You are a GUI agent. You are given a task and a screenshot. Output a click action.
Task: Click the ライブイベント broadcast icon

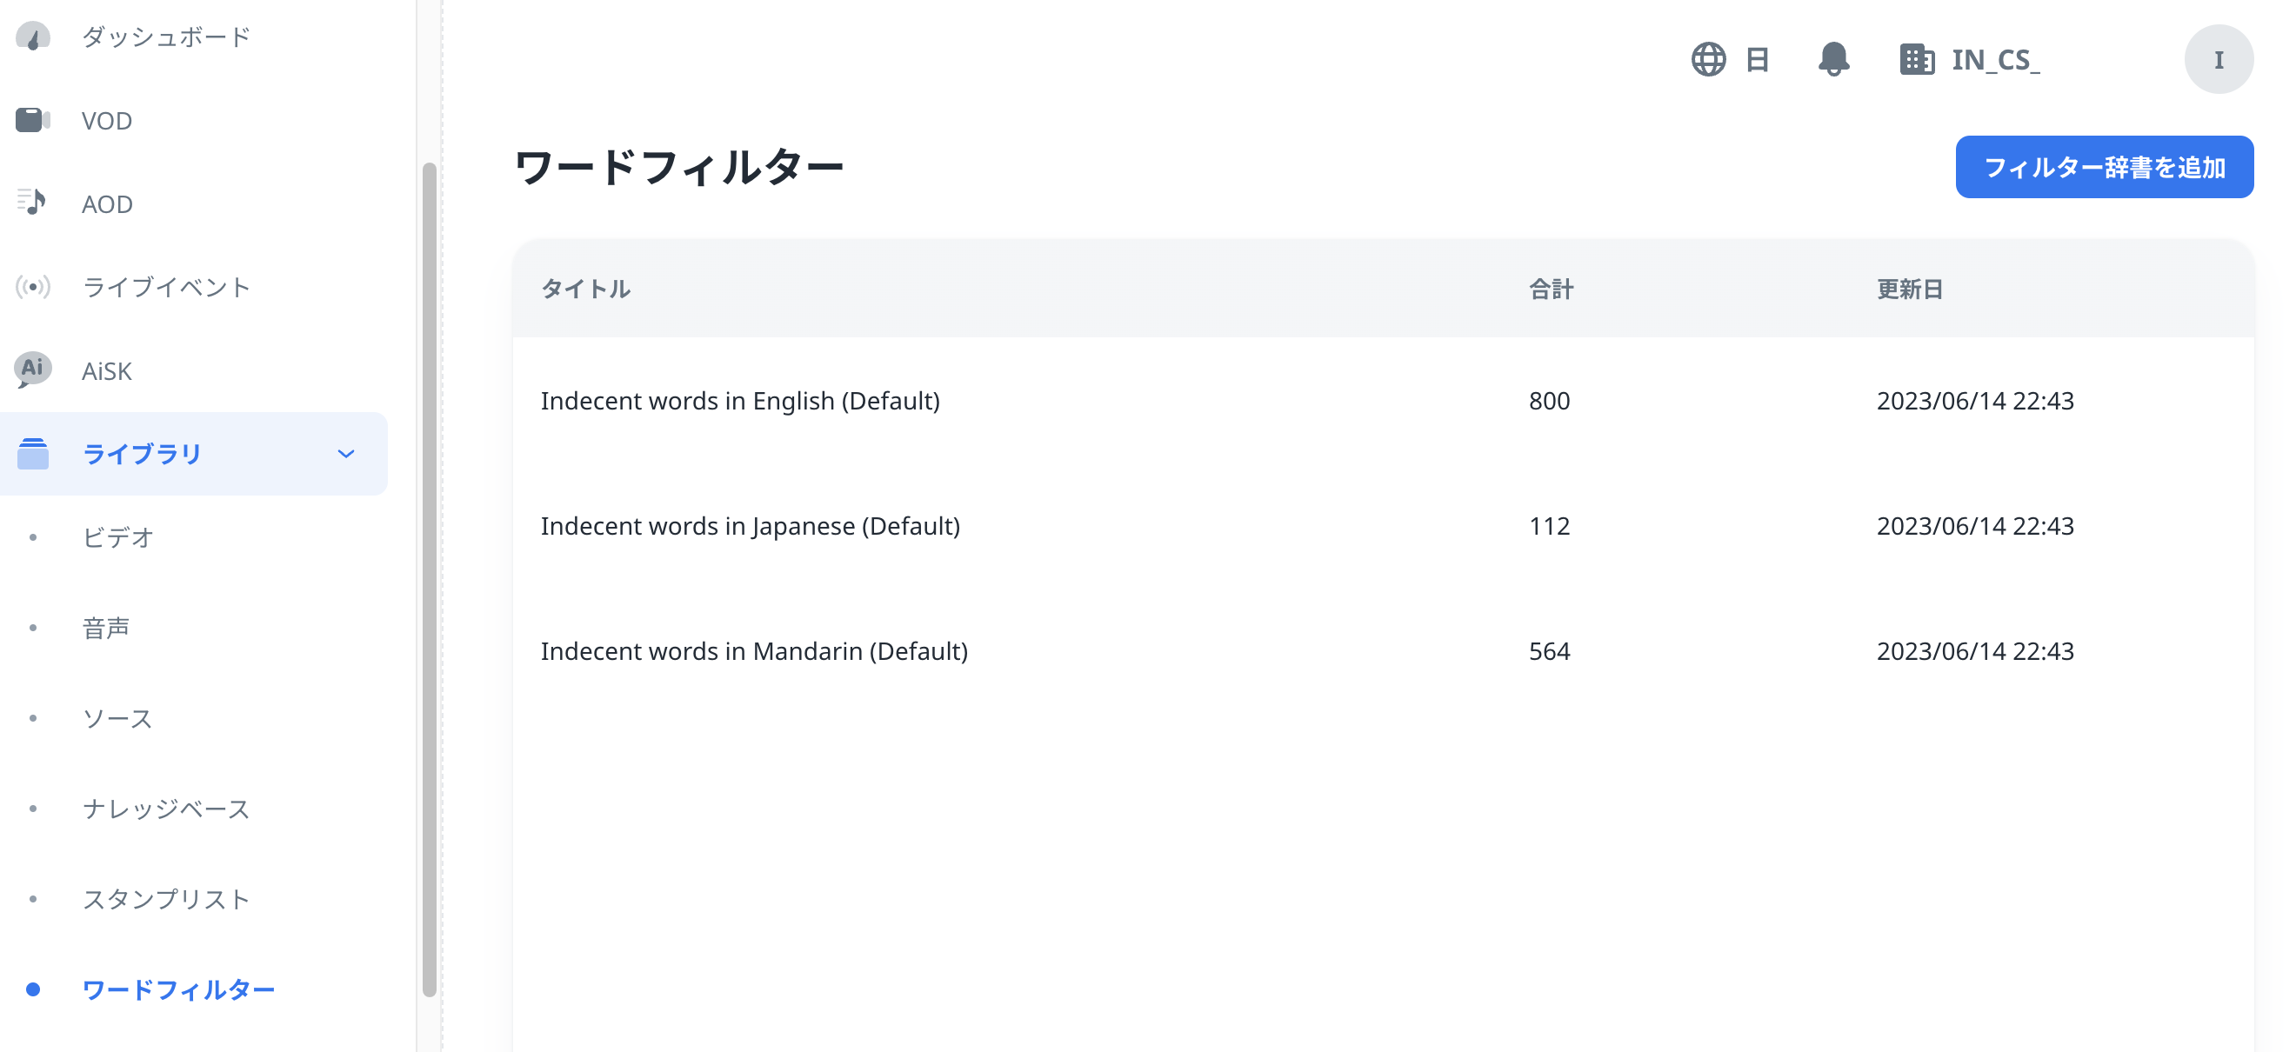pyautogui.click(x=32, y=287)
